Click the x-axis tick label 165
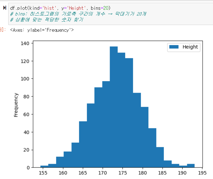The image size is (213, 179). pos(83,173)
